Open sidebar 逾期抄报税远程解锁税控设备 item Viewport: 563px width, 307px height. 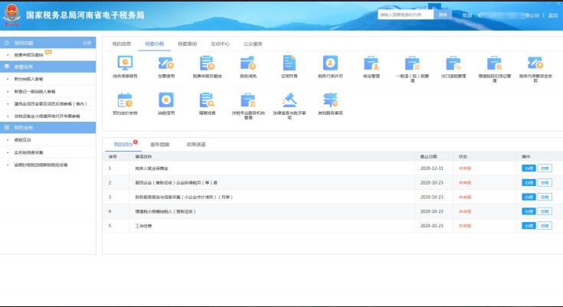pyautogui.click(x=41, y=165)
